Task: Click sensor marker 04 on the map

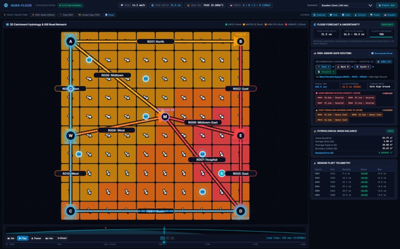Action: pos(202,154)
